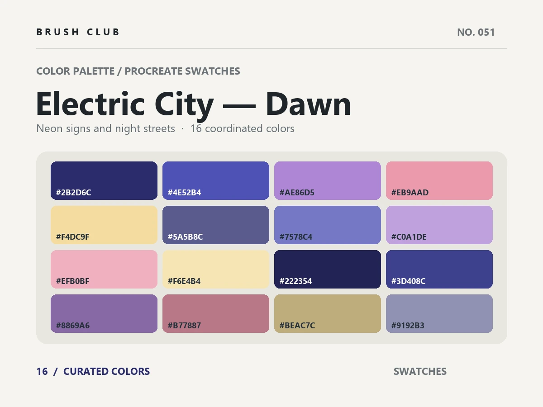Screen dimensions: 543x407
Task: Pick the pale yellow #F4DC9F swatch
Action: coord(104,225)
